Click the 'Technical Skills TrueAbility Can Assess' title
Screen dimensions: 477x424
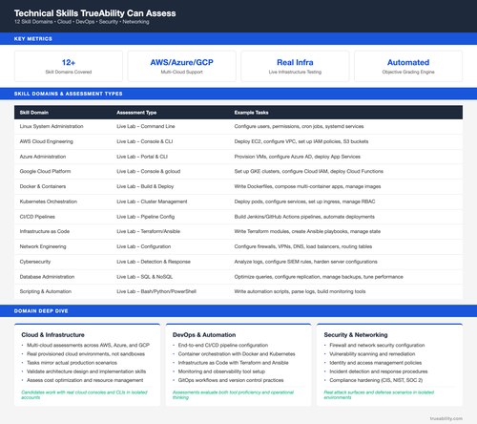[x=94, y=13]
